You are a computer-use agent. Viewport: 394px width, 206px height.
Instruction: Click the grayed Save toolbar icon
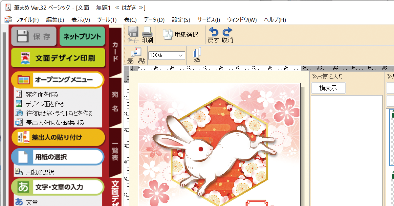(133, 35)
